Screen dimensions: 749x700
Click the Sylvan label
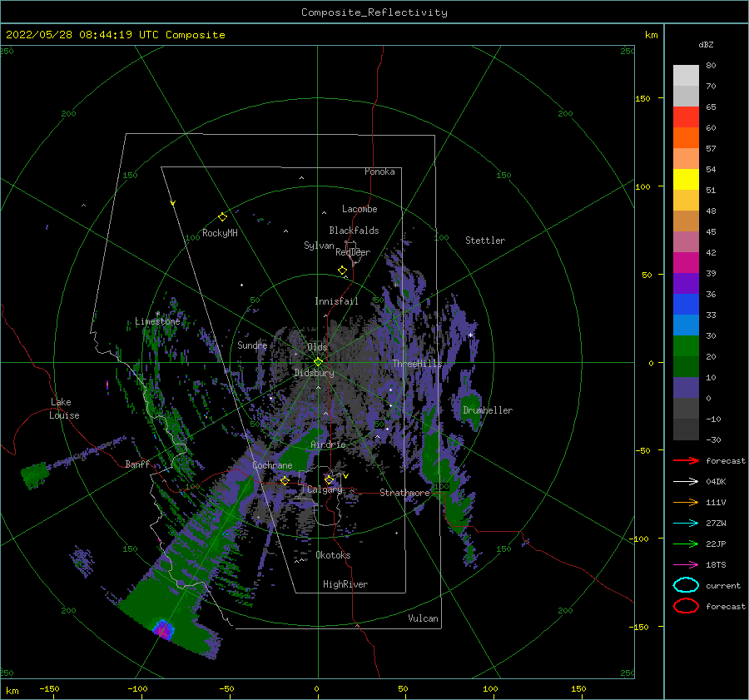[319, 246]
